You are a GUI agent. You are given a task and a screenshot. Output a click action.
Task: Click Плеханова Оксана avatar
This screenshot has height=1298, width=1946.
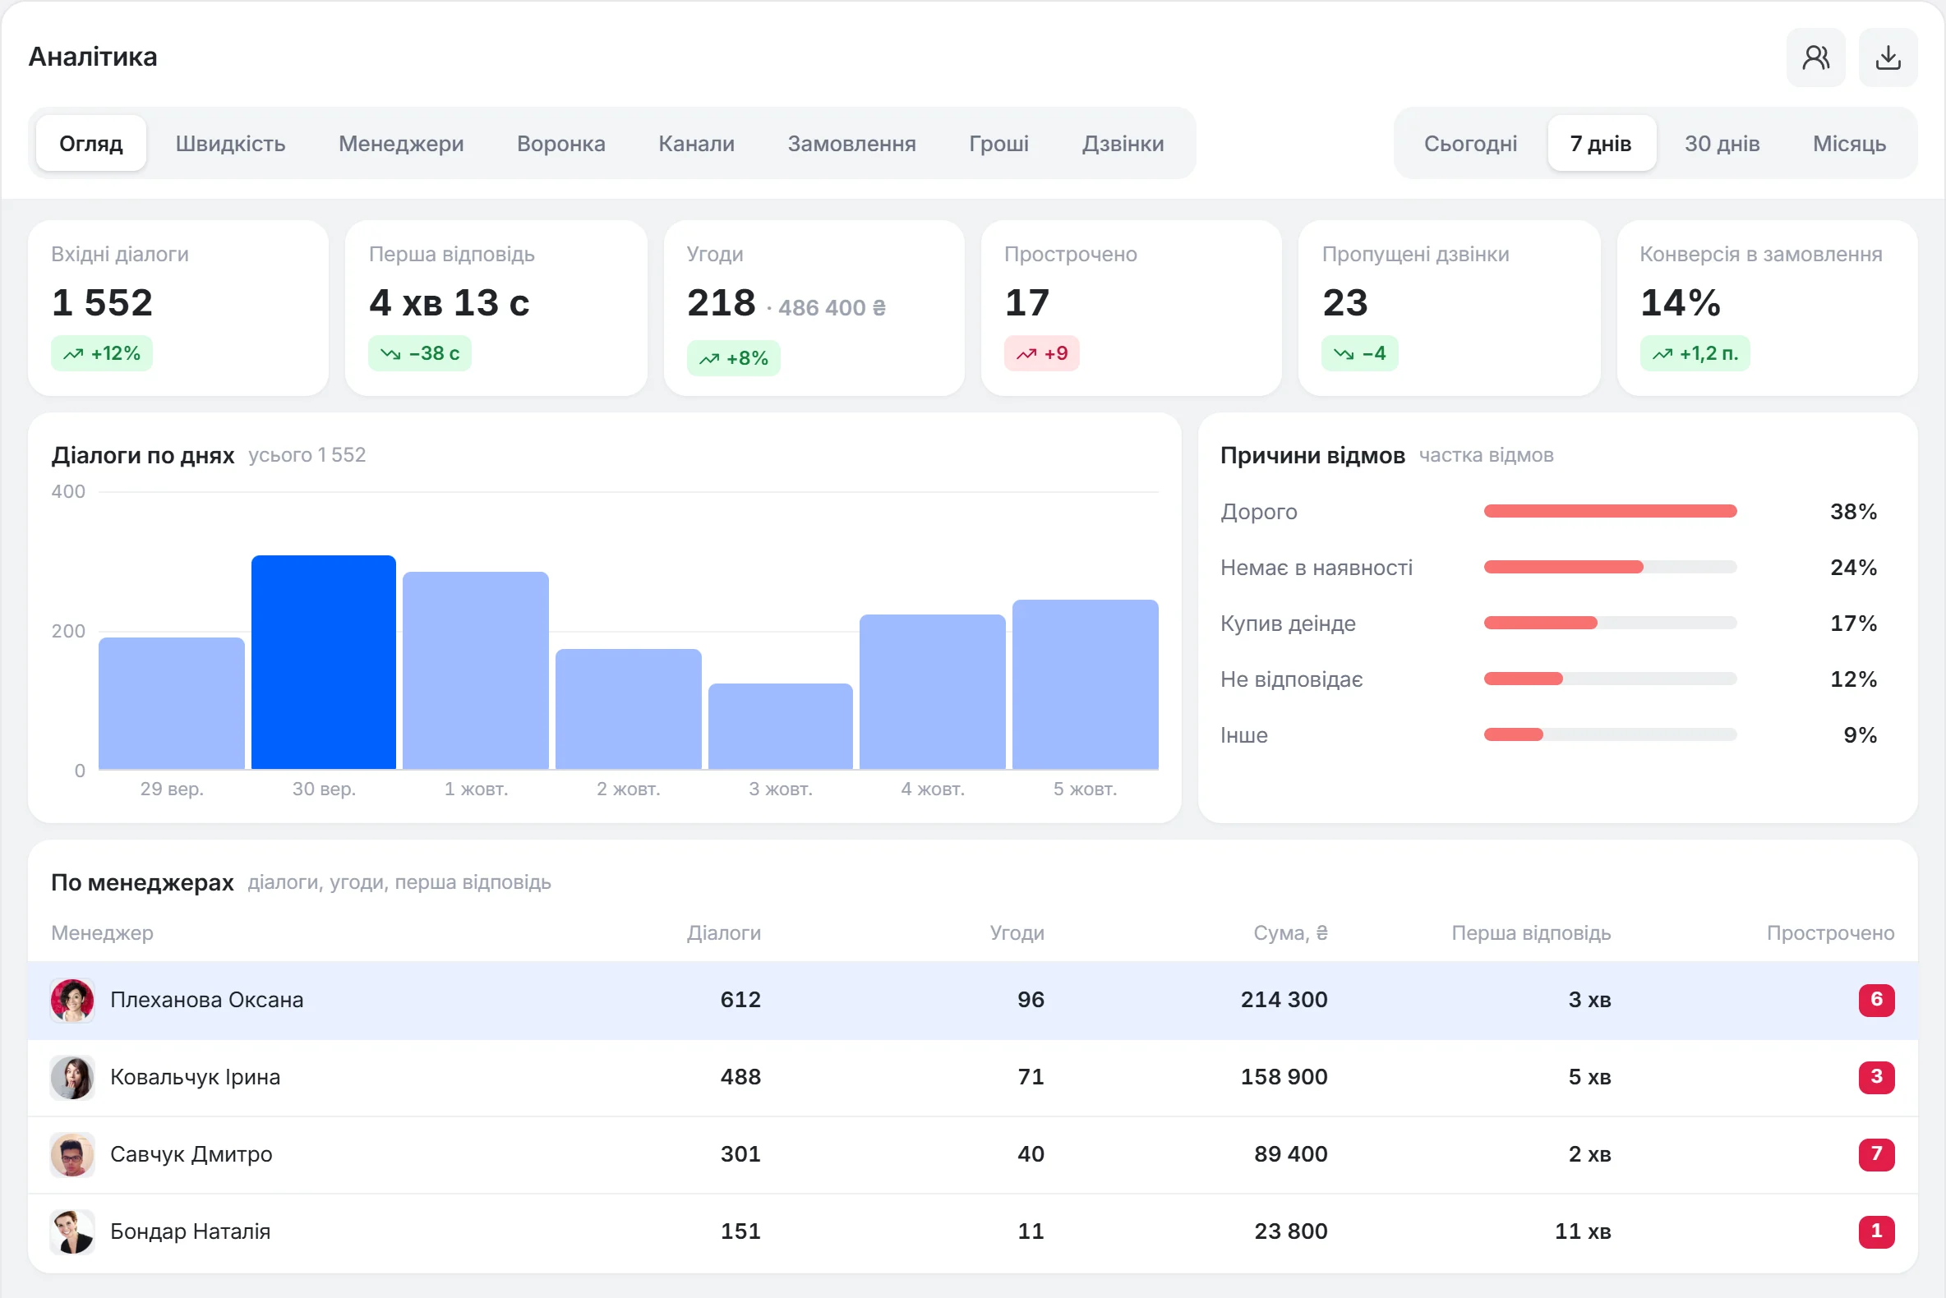click(72, 1000)
